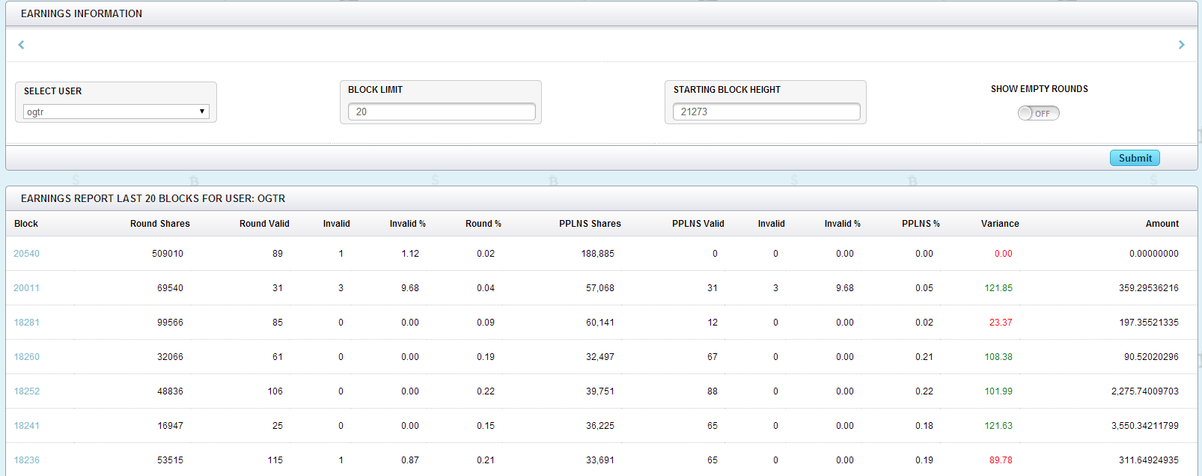The height and width of the screenshot is (476, 1202).
Task: Click PPLNS shares value 39,751
Action: click(600, 391)
